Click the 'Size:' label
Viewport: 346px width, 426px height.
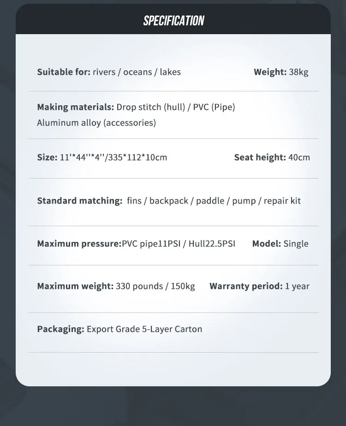tap(48, 157)
